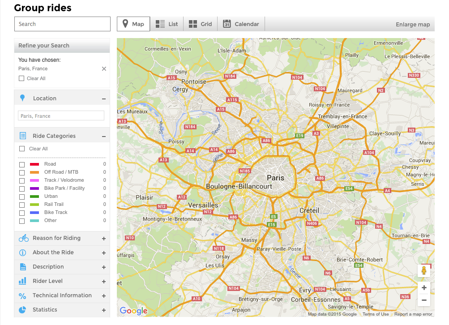Click the Boulogne-Billancourt map label
The height and width of the screenshot is (325, 449).
tap(239, 186)
